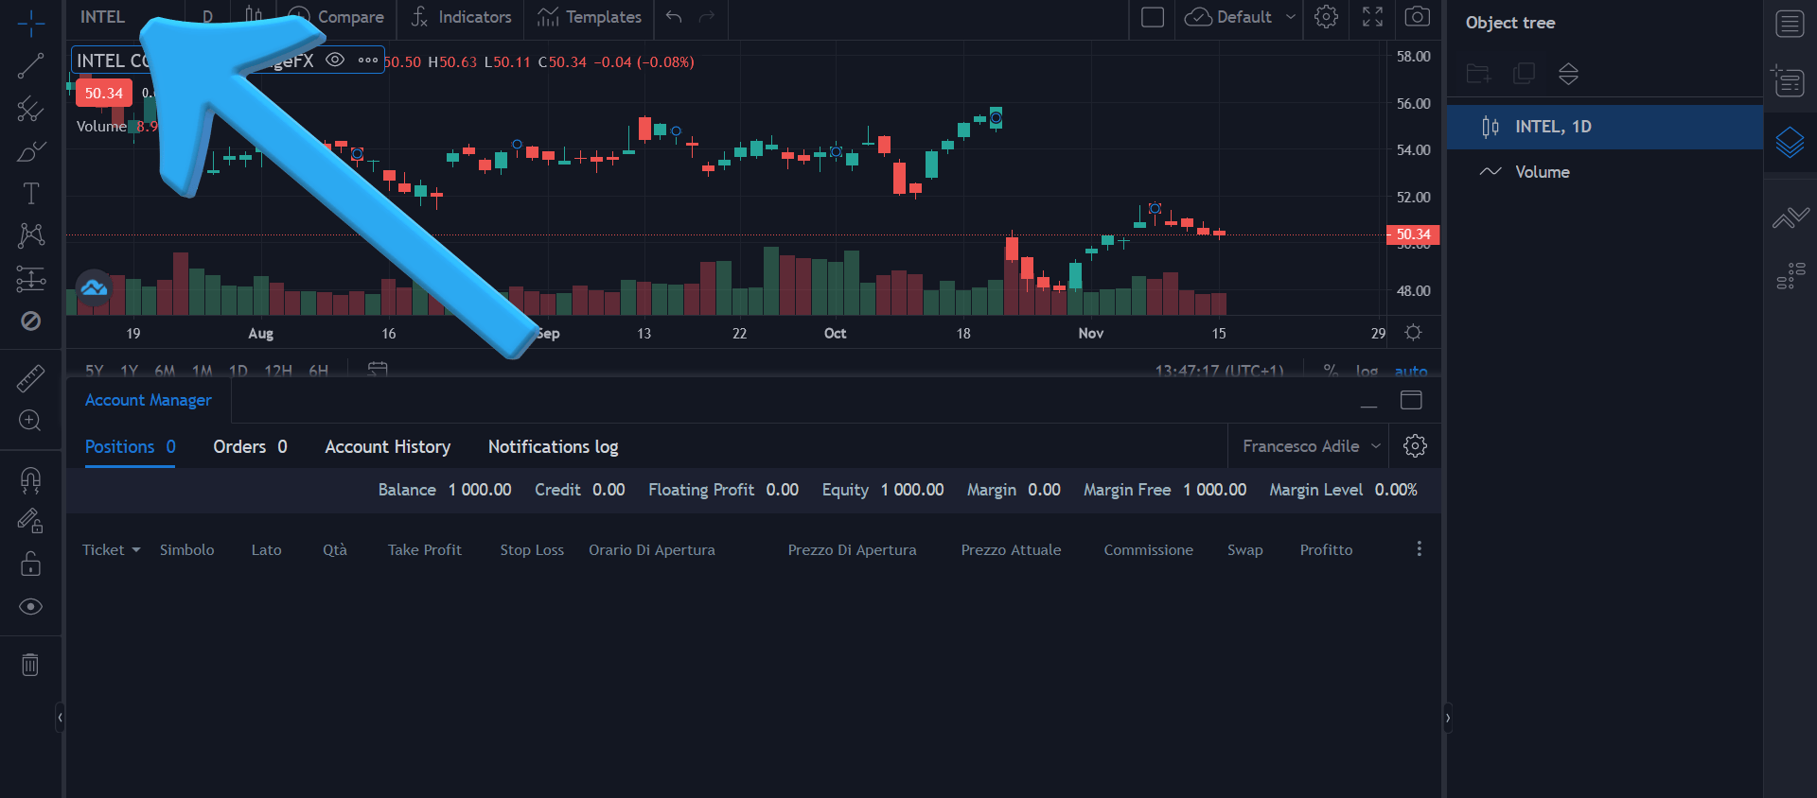This screenshot has width=1817, height=798.
Task: Click the 50.34 price label on axis
Action: (1413, 234)
